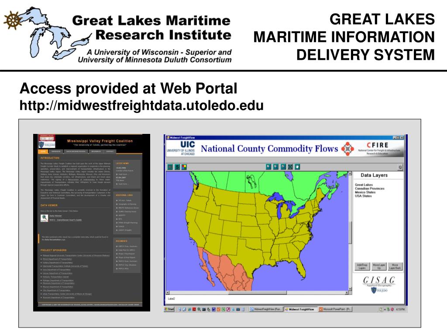Viewport: 447px width, 335px height.
Task: Click the Midwest FreightView window title bar
Action: pos(285,137)
